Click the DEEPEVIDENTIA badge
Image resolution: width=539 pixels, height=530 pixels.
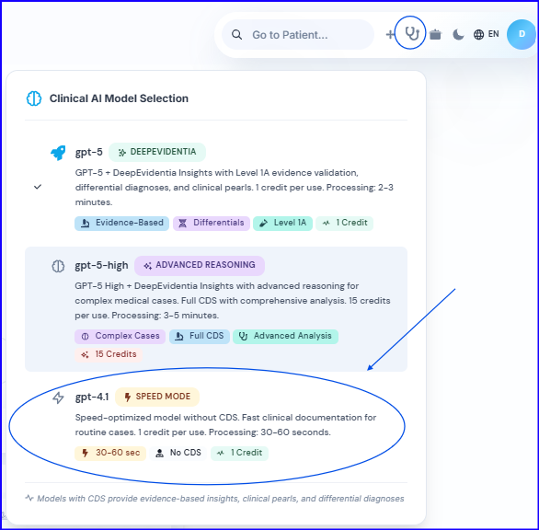(157, 152)
